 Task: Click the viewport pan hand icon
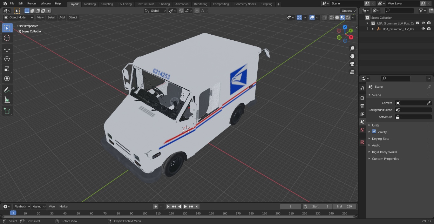[352, 56]
